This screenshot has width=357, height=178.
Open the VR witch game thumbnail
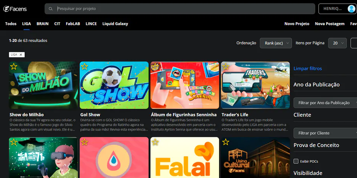43,158
